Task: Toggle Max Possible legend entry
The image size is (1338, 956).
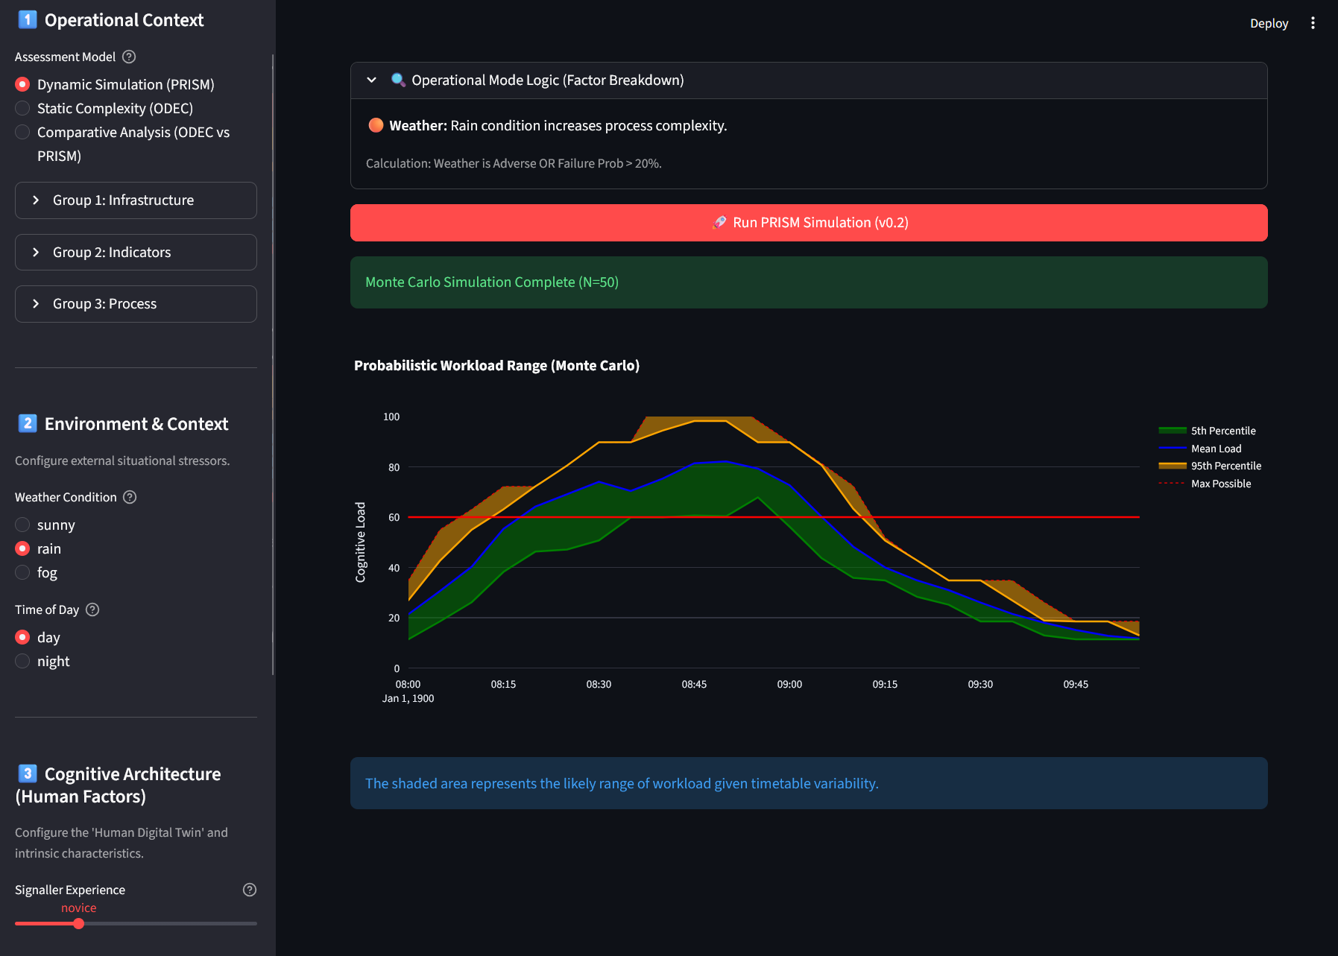Action: tap(1205, 484)
